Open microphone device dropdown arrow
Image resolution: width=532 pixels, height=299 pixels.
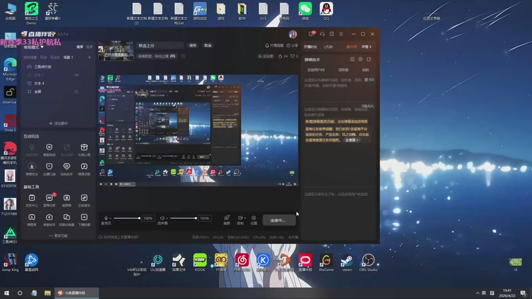pos(110,219)
